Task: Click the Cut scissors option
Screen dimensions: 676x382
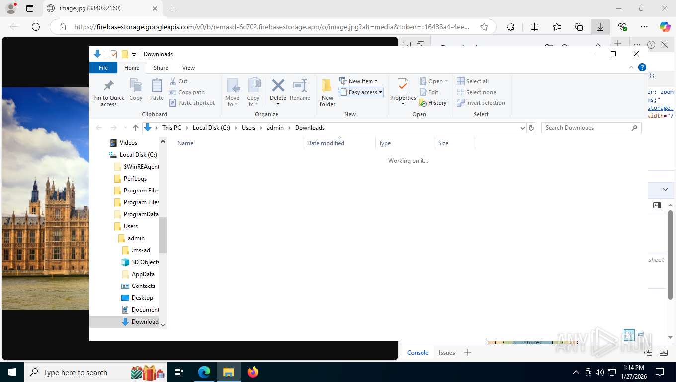Action: click(x=178, y=81)
